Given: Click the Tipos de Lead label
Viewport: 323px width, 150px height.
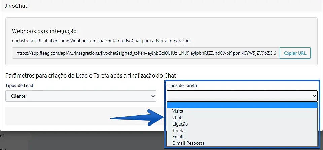Looking at the screenshot, I should click(19, 85).
